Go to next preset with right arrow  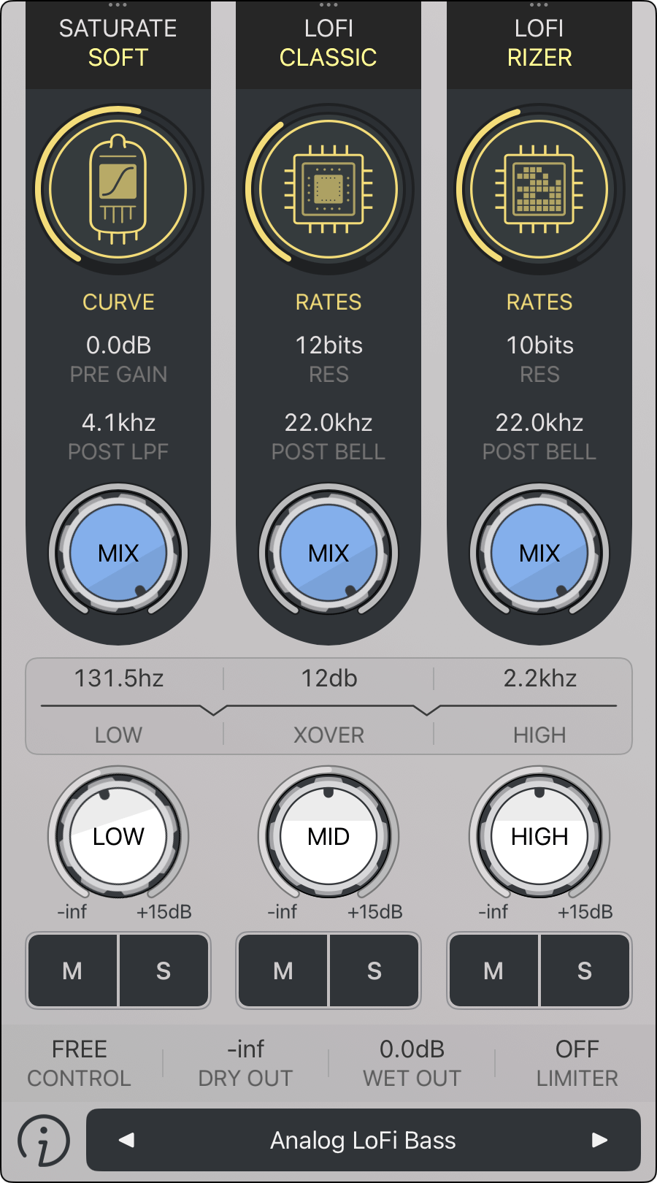[x=599, y=1140]
